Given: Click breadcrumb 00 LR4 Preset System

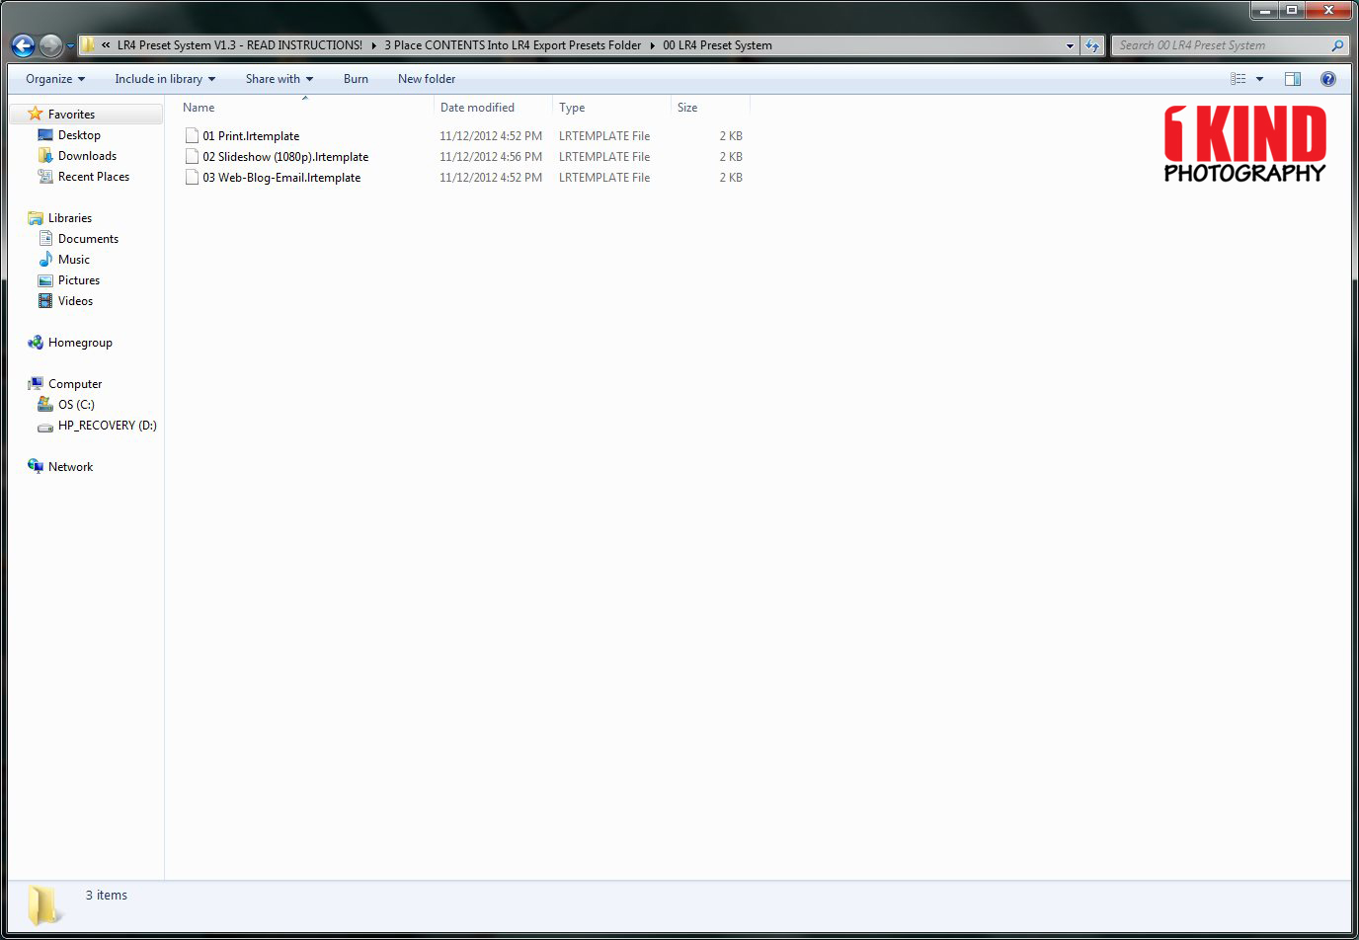Looking at the screenshot, I should pos(717,45).
